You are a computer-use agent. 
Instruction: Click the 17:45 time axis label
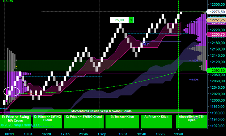click(x=65, y=134)
